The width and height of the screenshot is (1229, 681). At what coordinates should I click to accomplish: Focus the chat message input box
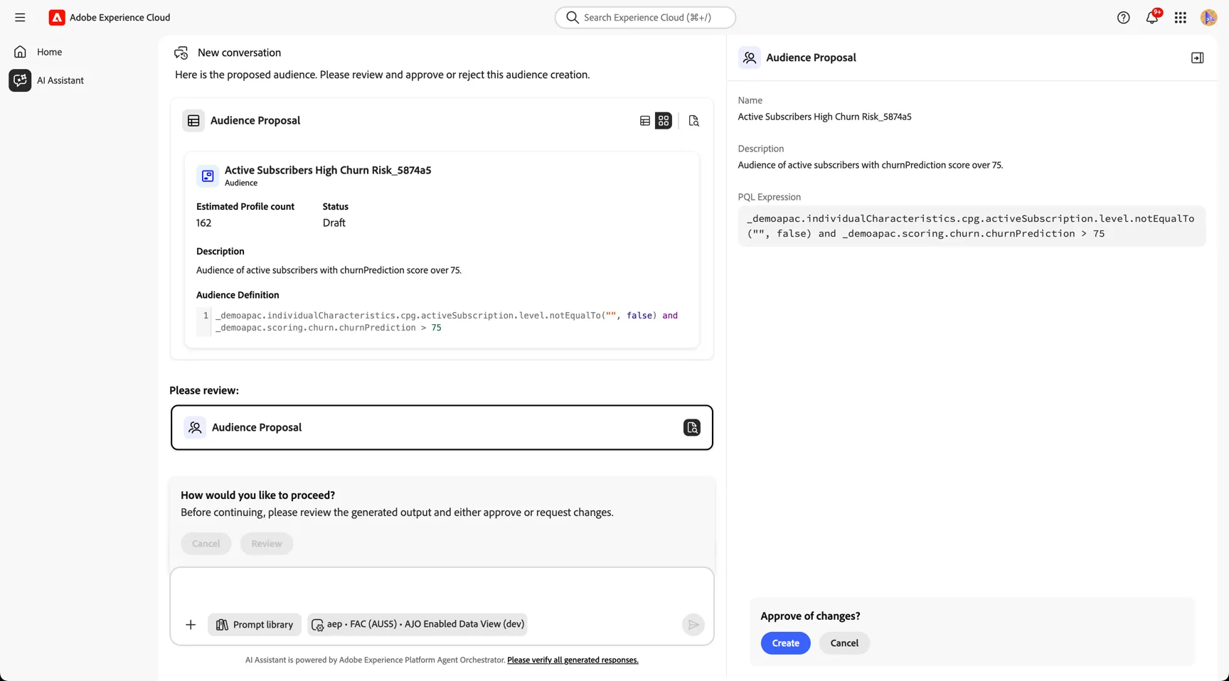tap(442, 589)
